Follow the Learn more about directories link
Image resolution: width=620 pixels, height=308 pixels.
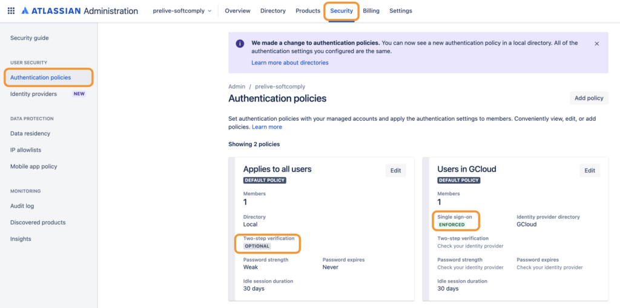[x=290, y=63]
